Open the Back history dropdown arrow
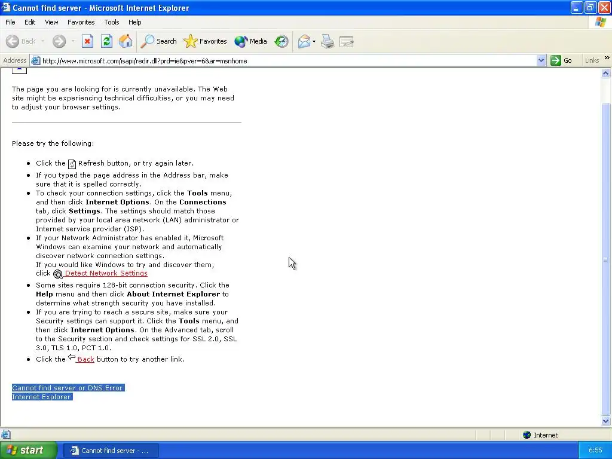This screenshot has width=612, height=459. pos(42,41)
